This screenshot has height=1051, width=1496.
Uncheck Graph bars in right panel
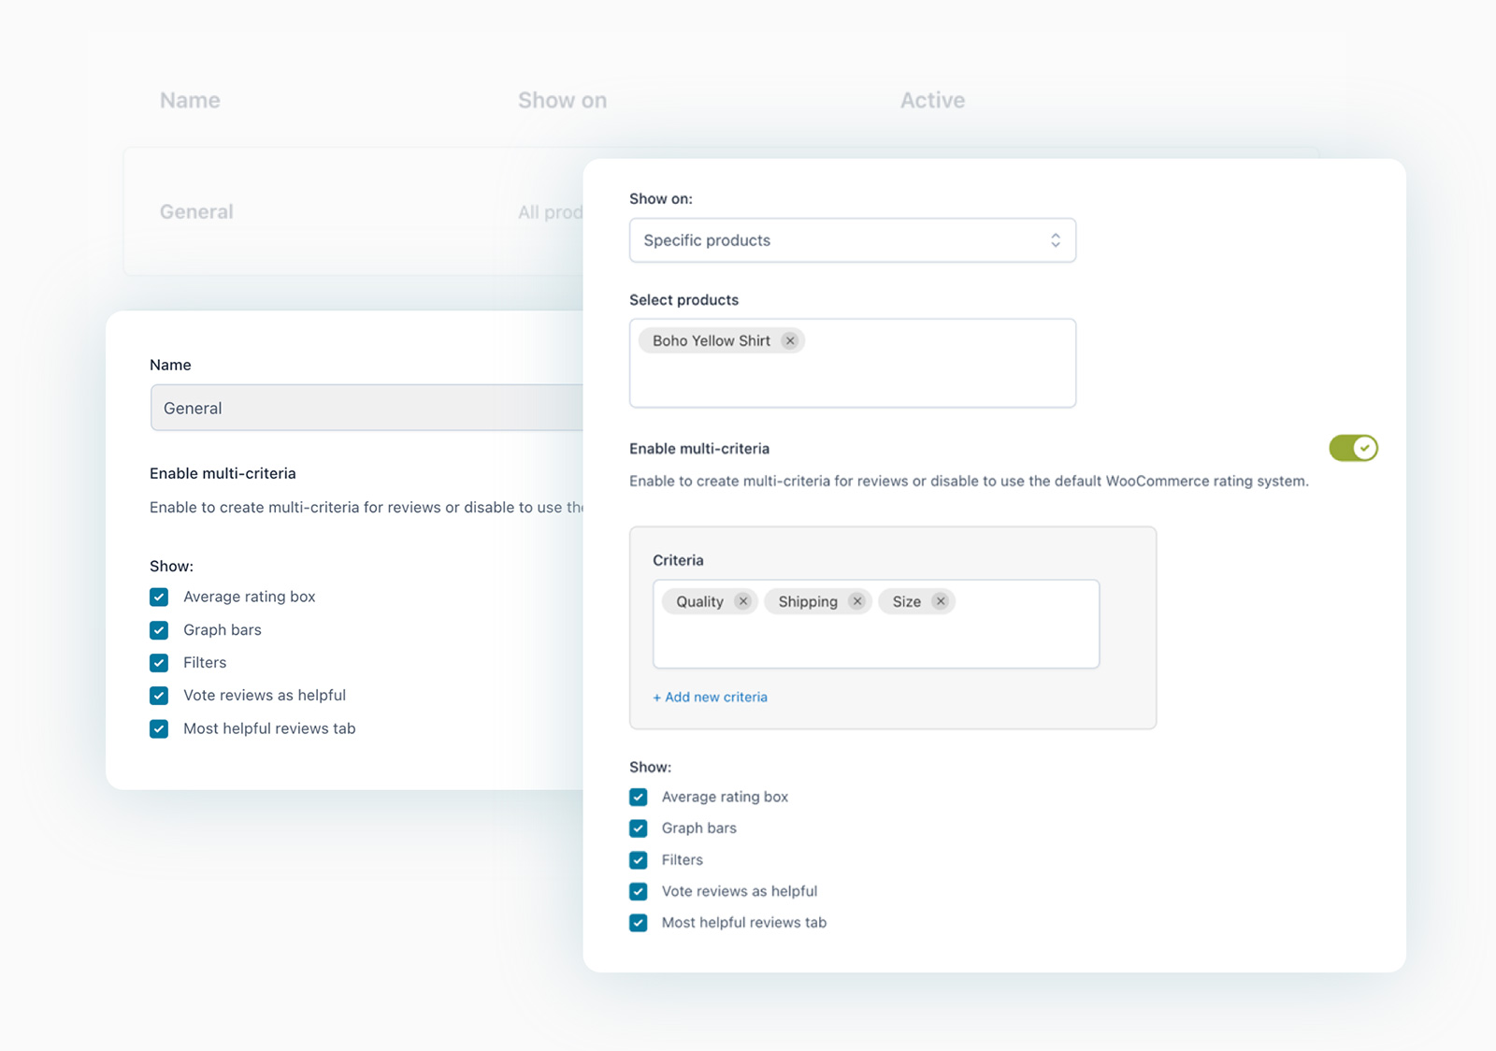pyautogui.click(x=639, y=828)
